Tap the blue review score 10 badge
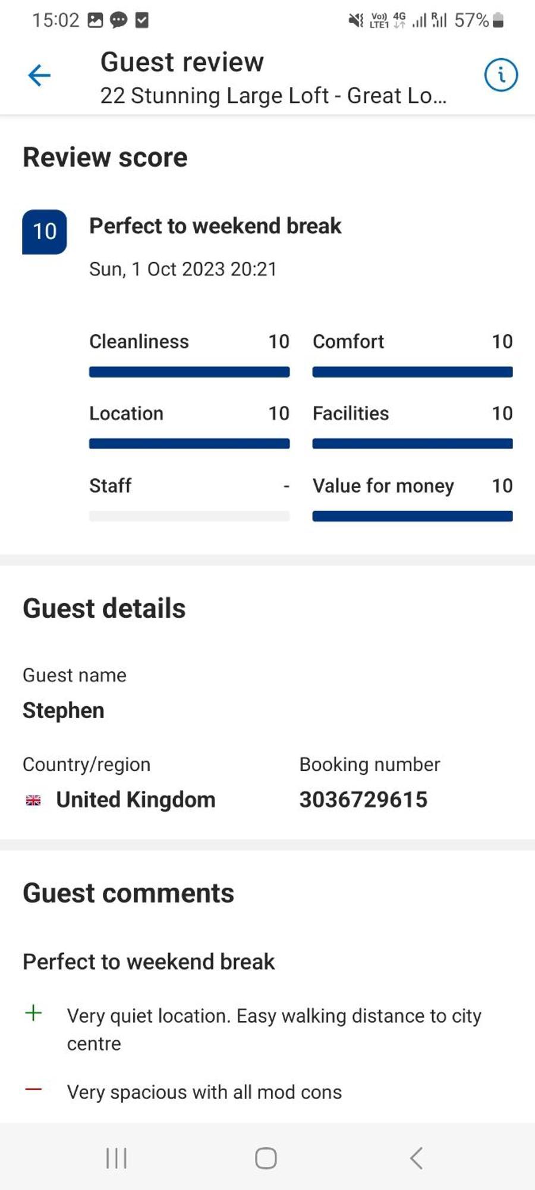Viewport: 535px width, 1190px height. point(45,231)
